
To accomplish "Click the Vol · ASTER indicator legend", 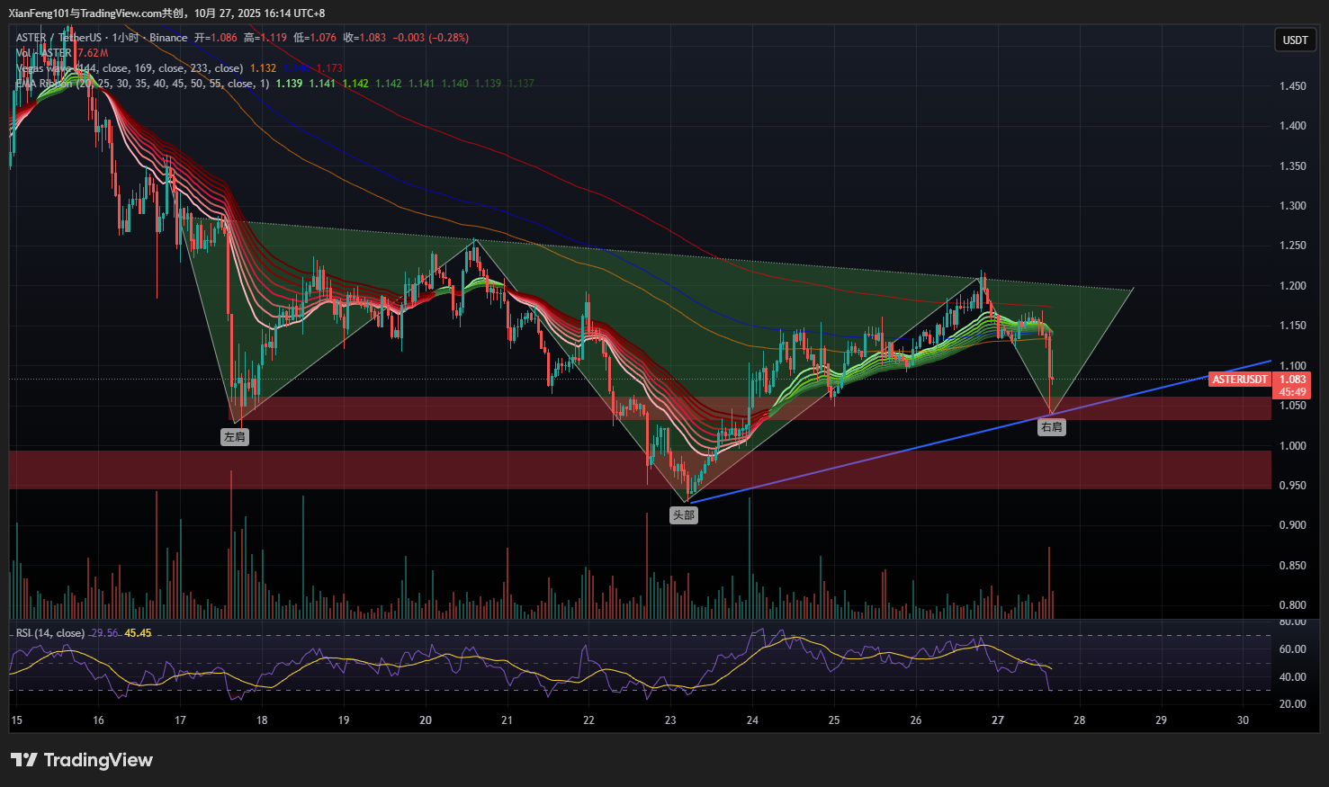I will coord(43,53).
